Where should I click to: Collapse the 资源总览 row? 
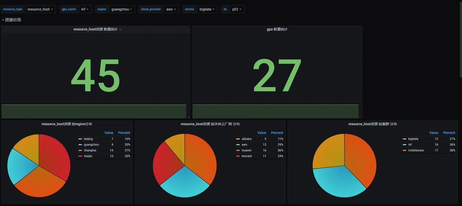[x=12, y=20]
